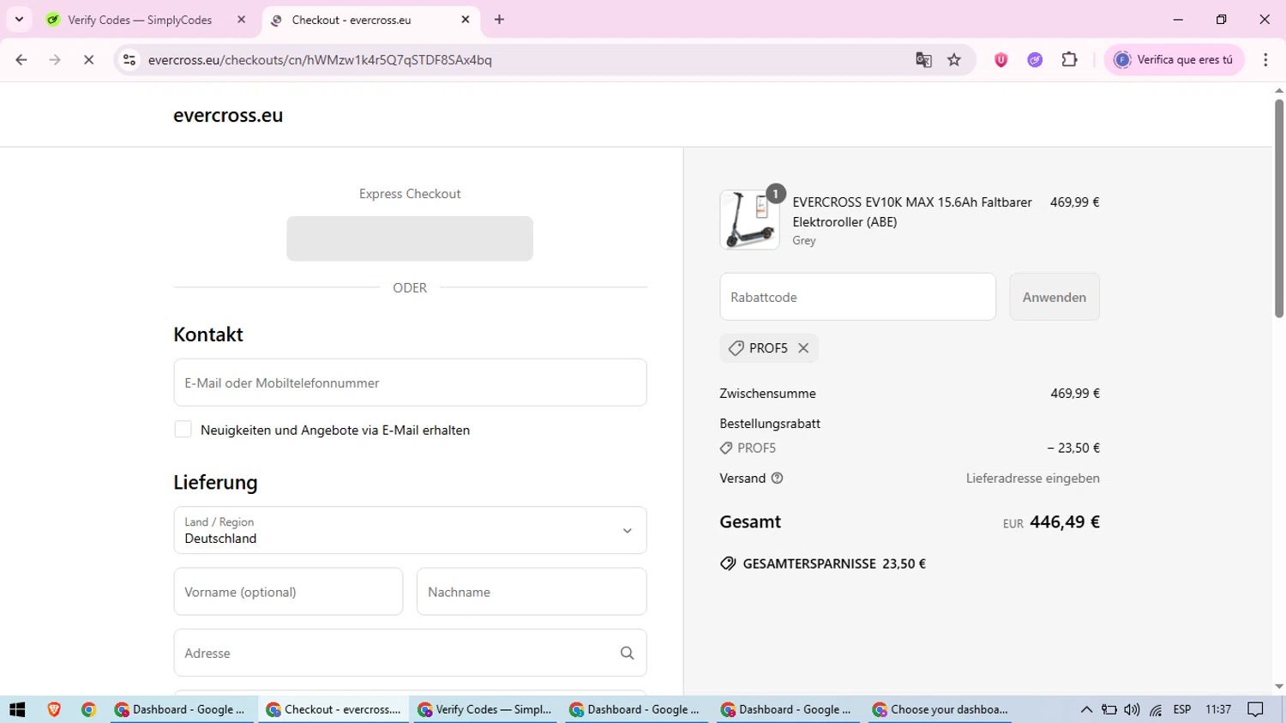
Task: Go forward to next page
Action: pos(55,60)
